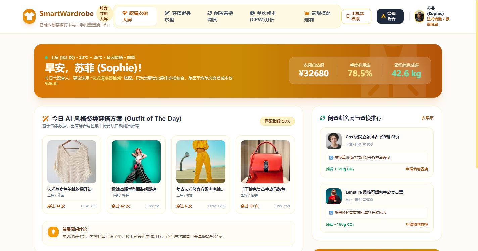Click the 上海 · 原价 ¥1950 text
478x251 pixels.
[x=359, y=144]
